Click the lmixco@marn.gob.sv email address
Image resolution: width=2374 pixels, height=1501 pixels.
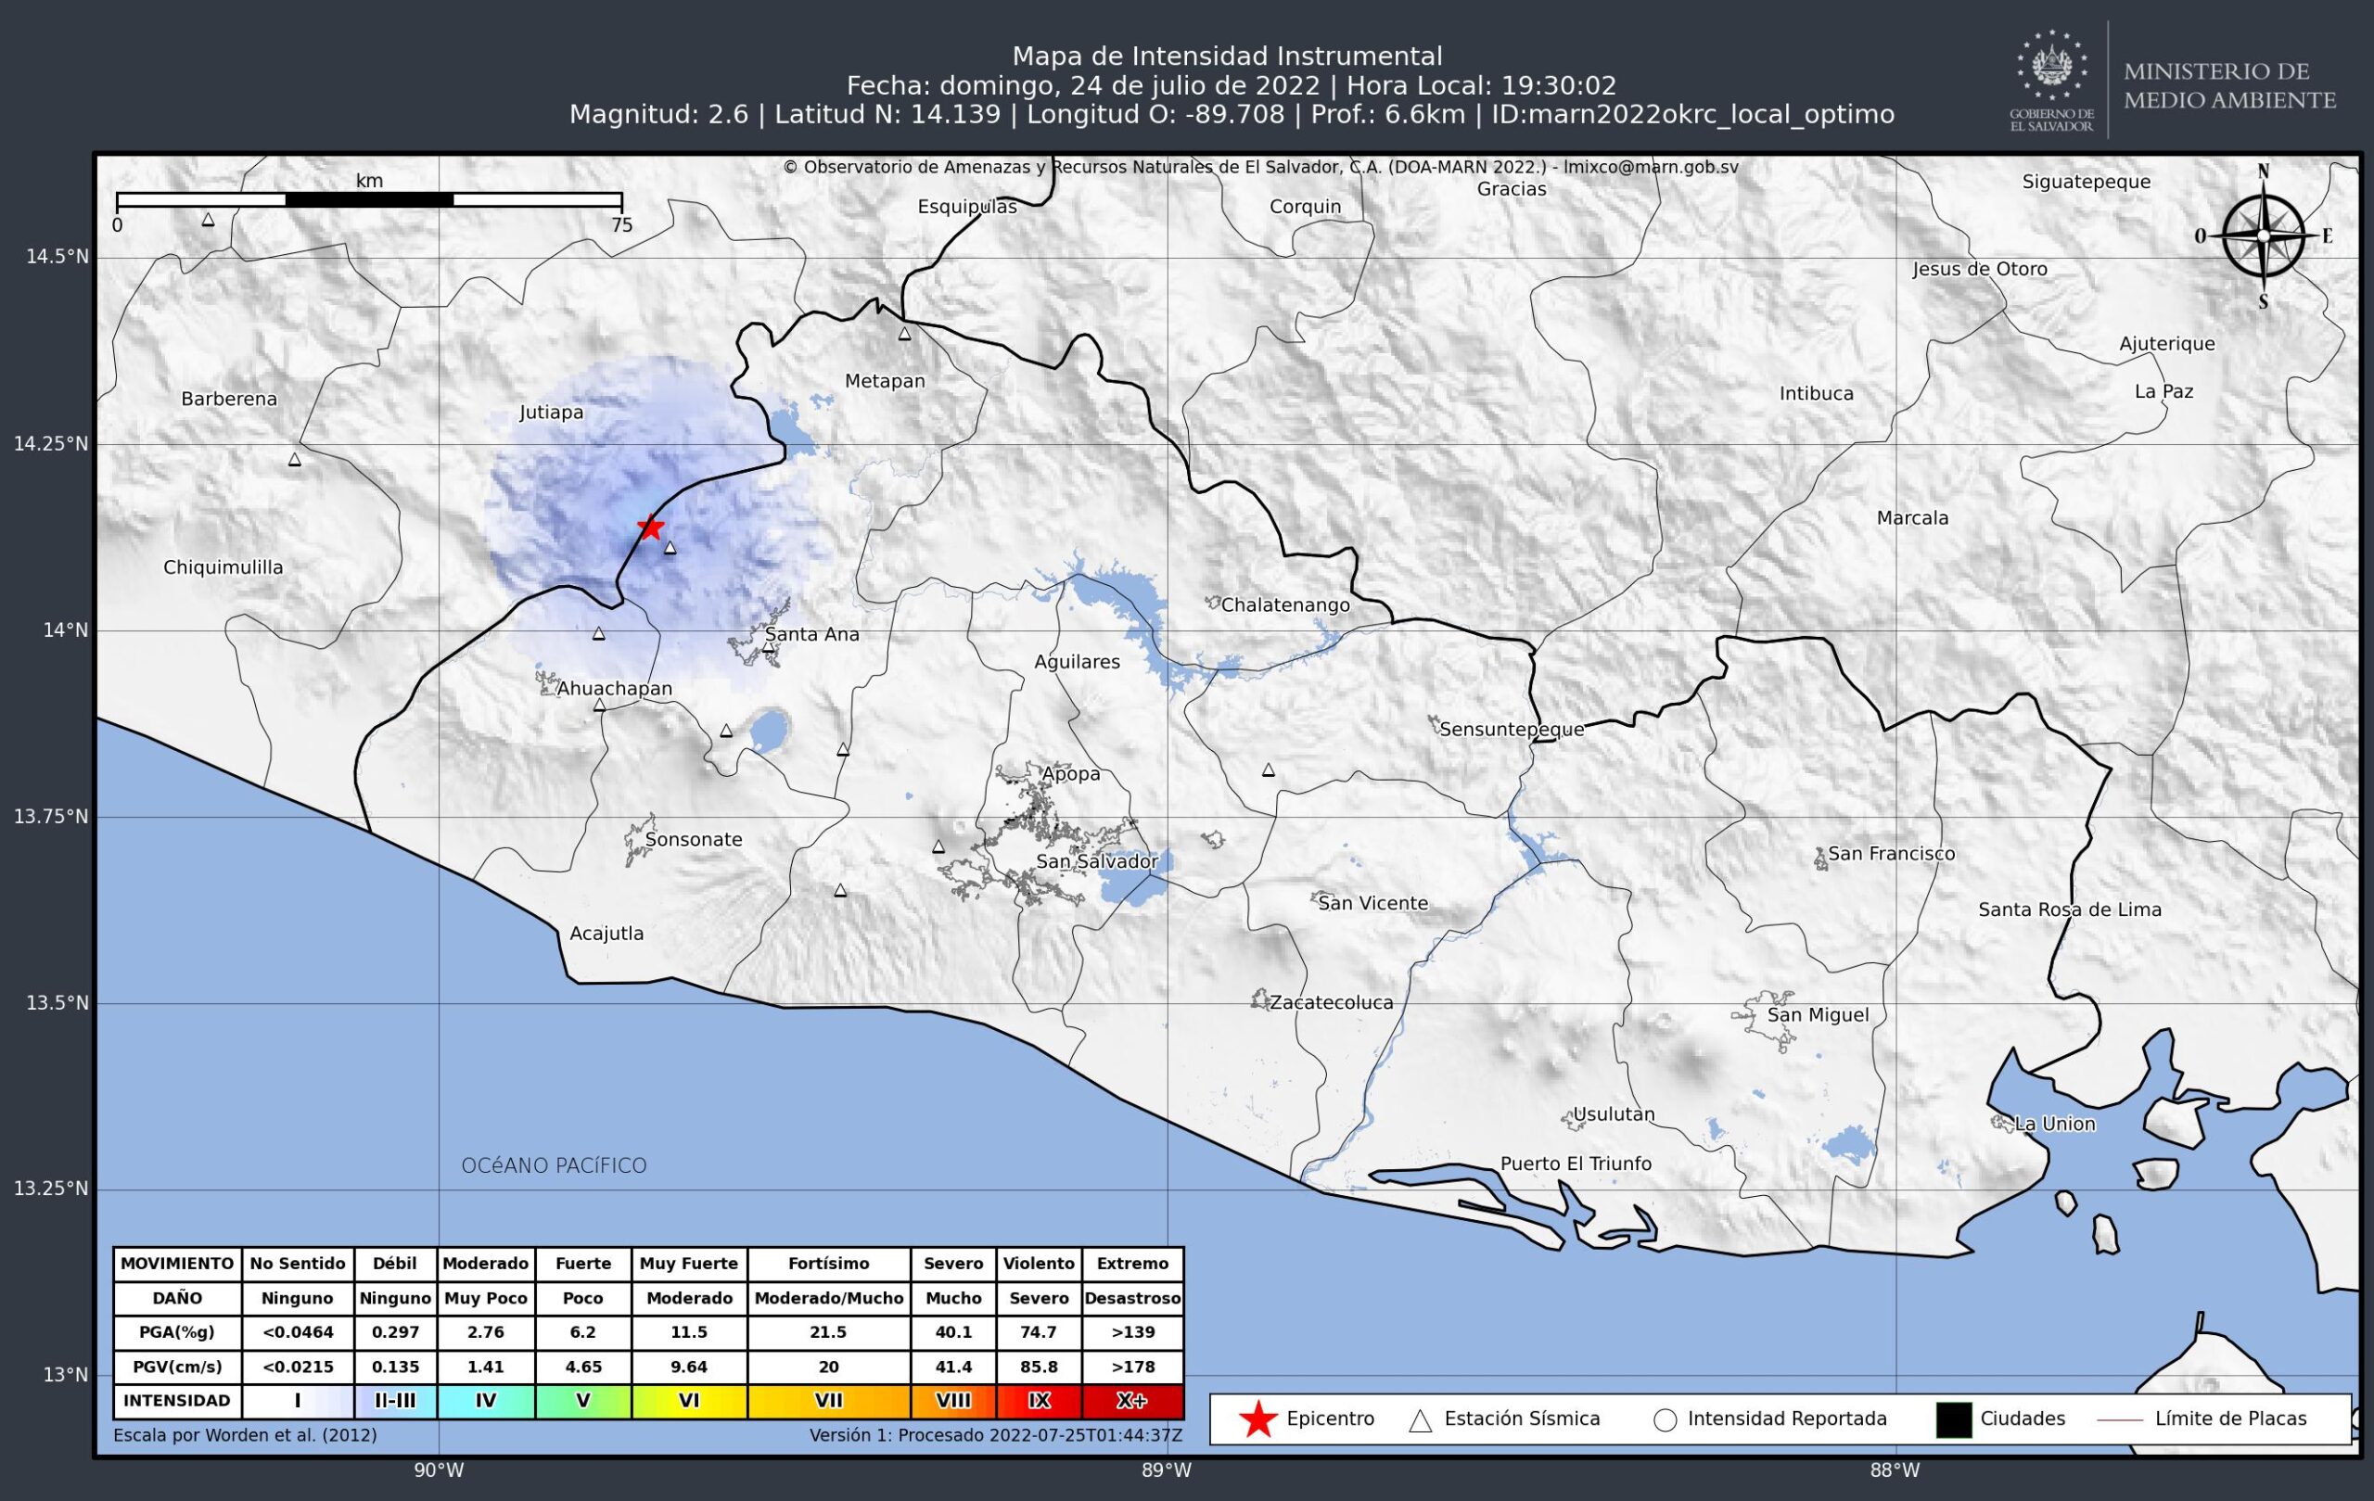pyautogui.click(x=1651, y=168)
